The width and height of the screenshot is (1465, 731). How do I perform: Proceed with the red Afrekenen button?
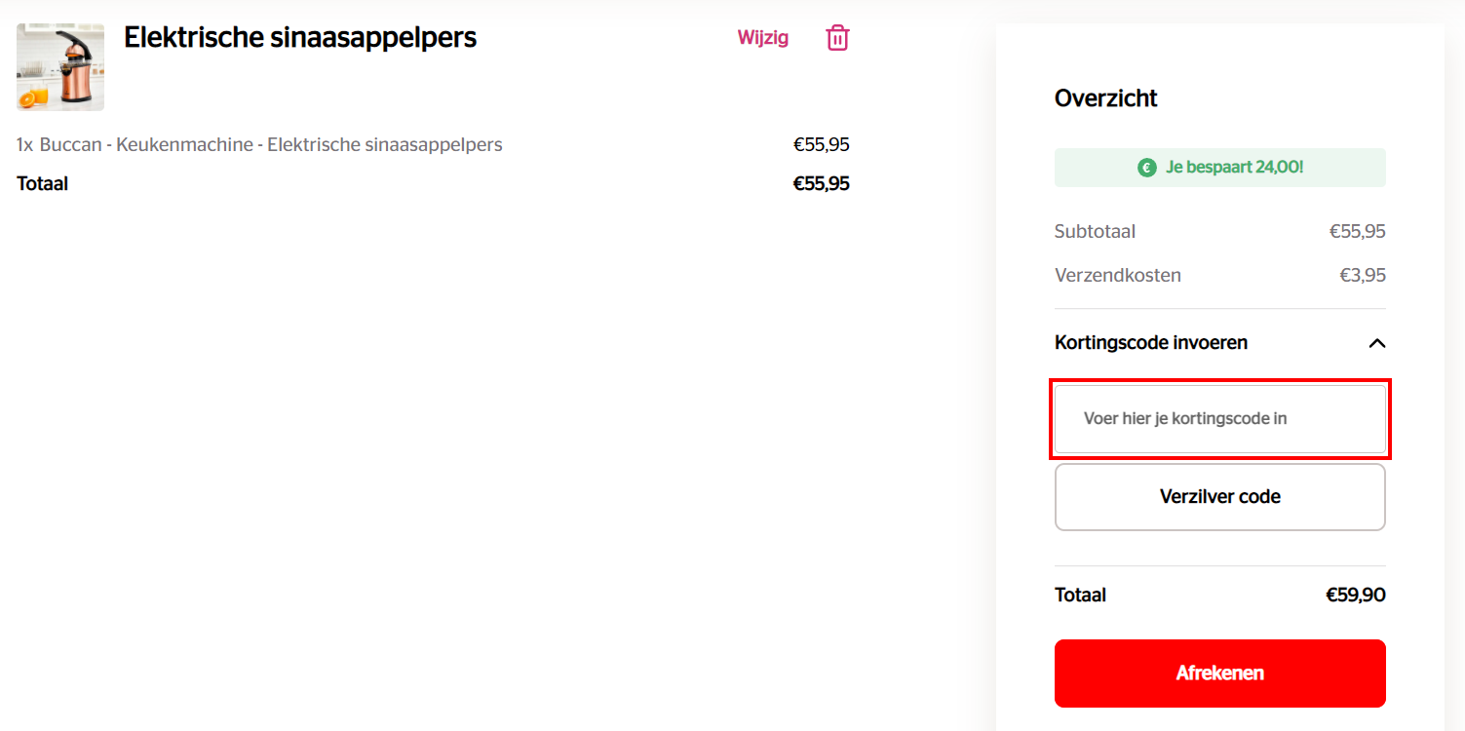click(x=1220, y=673)
